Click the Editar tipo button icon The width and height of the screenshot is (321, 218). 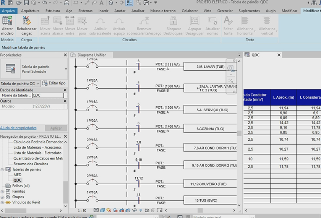[x=45, y=83]
